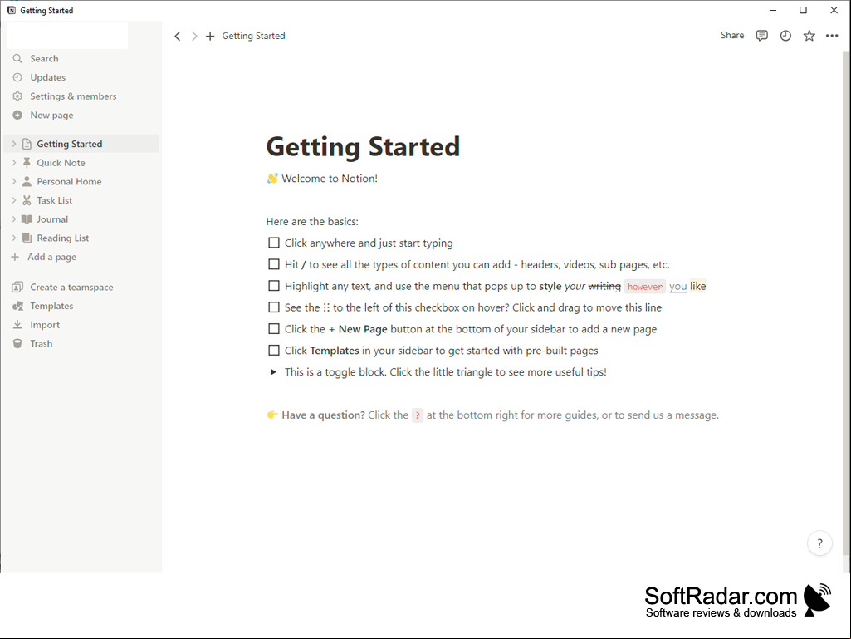Viewport: 851px width, 639px height.
Task: Open Settings & members
Action: pos(73,96)
